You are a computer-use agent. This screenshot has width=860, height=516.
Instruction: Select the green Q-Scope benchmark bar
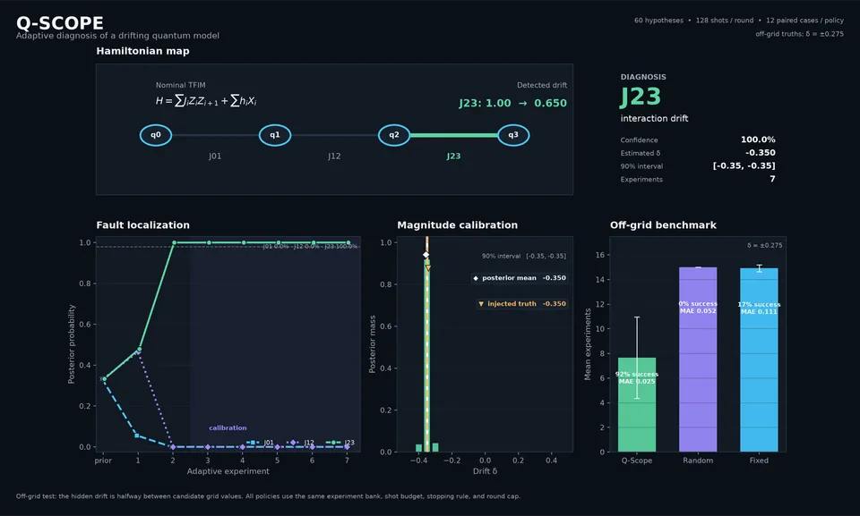[x=637, y=405]
